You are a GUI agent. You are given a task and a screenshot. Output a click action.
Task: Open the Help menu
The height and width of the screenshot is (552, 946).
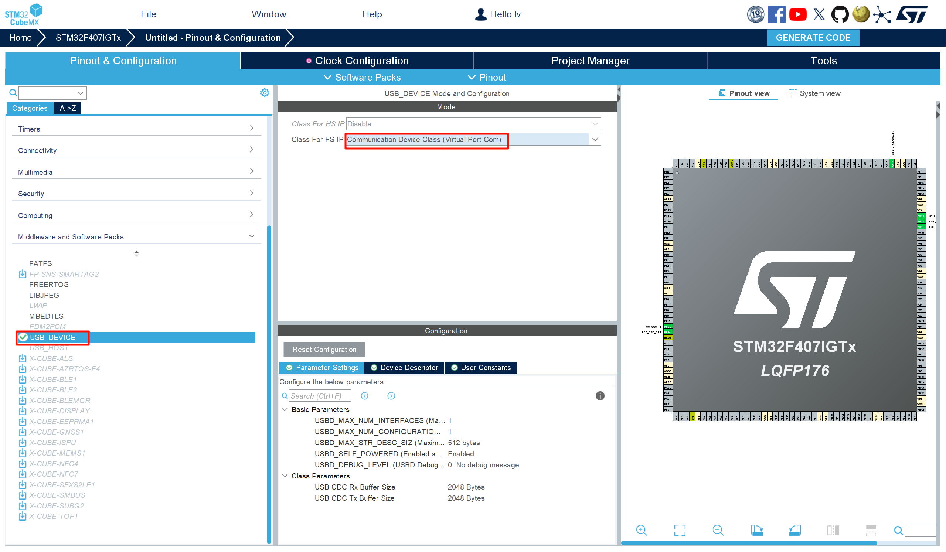click(x=372, y=14)
